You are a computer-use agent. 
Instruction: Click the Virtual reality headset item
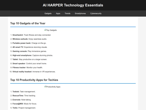click(34, 72)
